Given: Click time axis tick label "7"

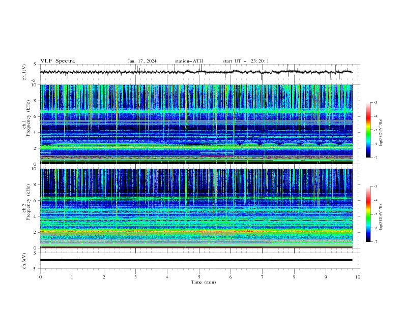Looking at the screenshot, I should click(x=263, y=277).
